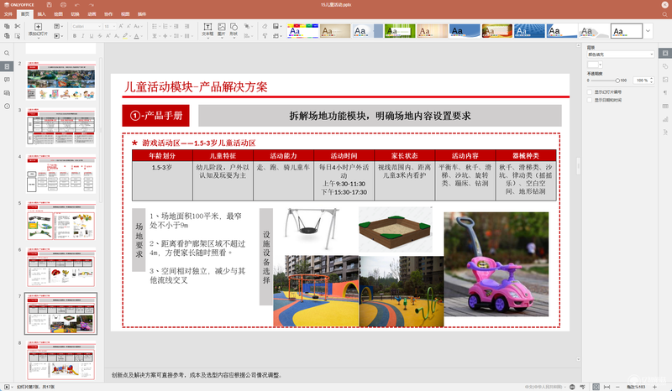
Task: Expand the slide themes gallery arrow
Action: pos(648,31)
